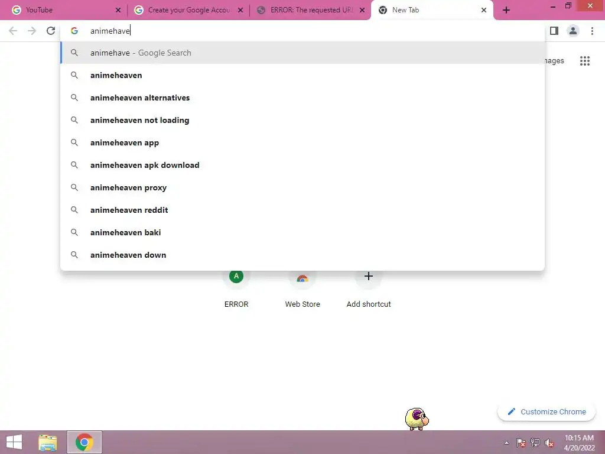Select 'animeheaven apk download' suggestion

pos(302,165)
